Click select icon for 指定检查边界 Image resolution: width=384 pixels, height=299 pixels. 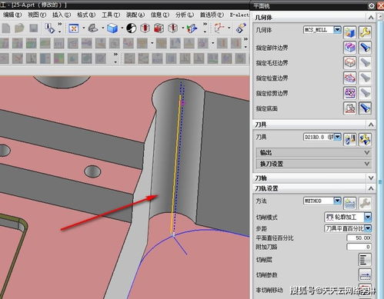(x=350, y=78)
